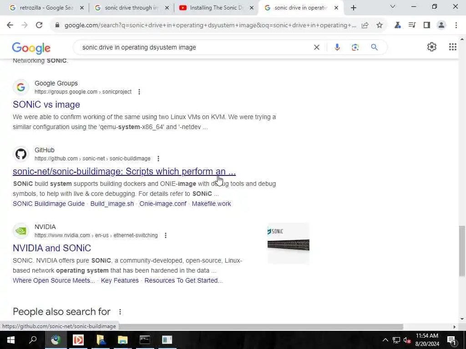Open Chrome Labs flask icon
This screenshot has width=466, height=349.
(x=397, y=25)
